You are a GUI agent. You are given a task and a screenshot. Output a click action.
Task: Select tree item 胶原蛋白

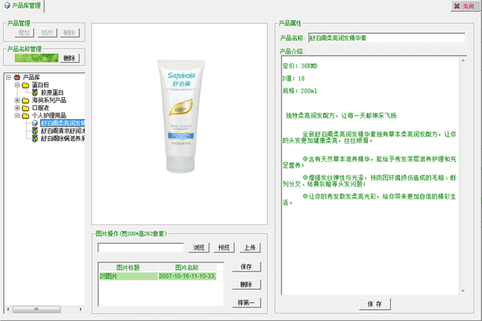52,93
